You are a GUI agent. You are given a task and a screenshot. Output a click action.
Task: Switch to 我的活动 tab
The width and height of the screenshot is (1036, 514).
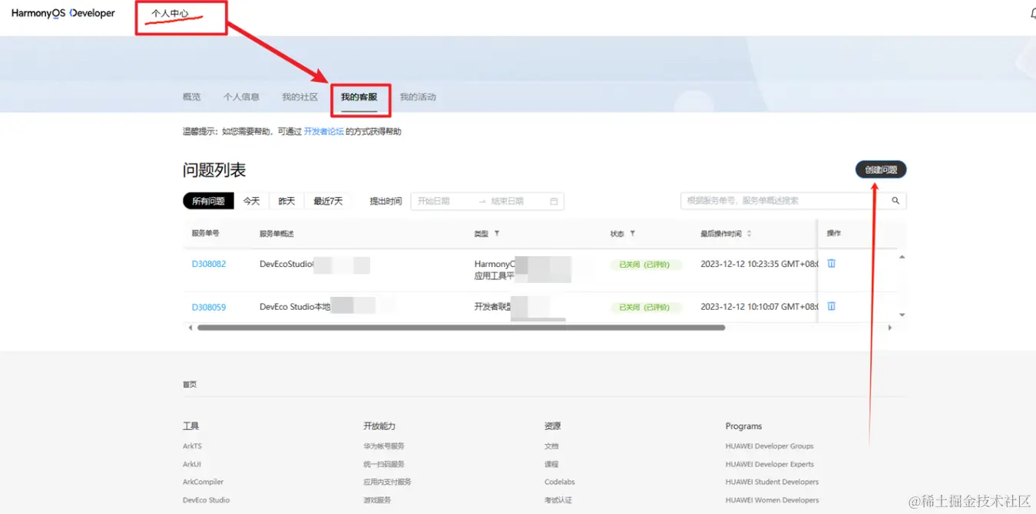coord(418,97)
